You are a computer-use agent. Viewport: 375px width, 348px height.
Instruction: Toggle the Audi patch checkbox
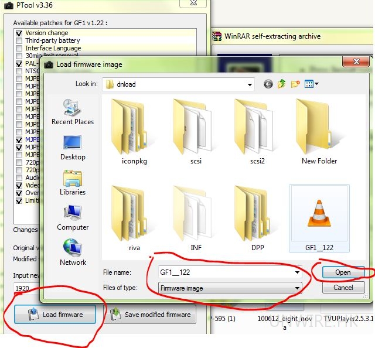point(19,178)
